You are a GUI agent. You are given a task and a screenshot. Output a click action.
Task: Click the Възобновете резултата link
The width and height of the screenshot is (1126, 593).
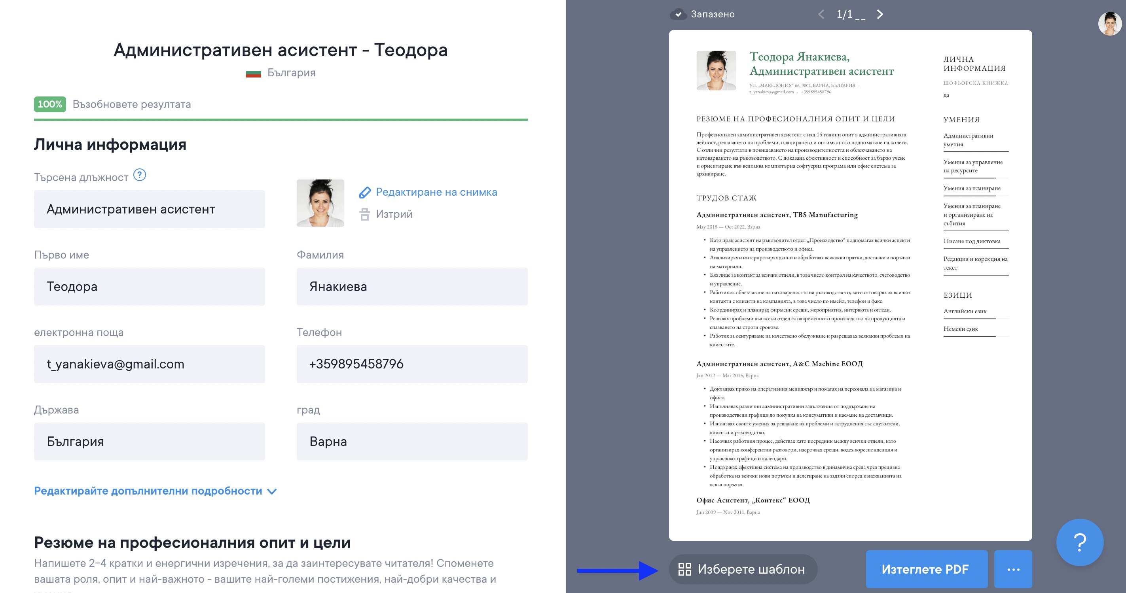point(132,104)
